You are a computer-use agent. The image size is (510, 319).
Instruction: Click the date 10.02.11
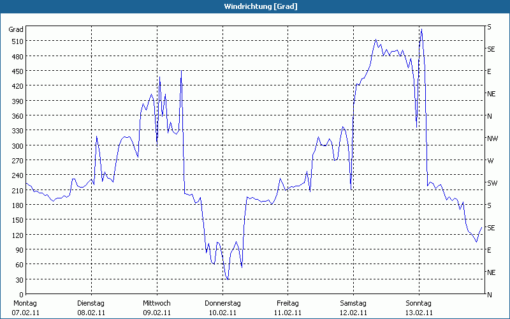tap(222, 313)
